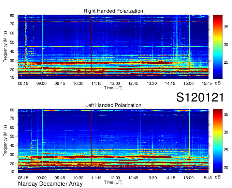
Task: Click 40 MHz tick of Left Handed plot
Action: click(x=12, y=146)
